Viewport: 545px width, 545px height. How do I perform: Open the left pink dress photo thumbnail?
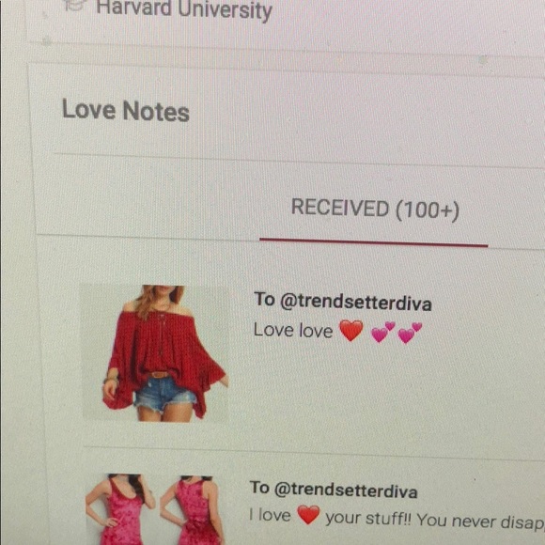[120, 509]
